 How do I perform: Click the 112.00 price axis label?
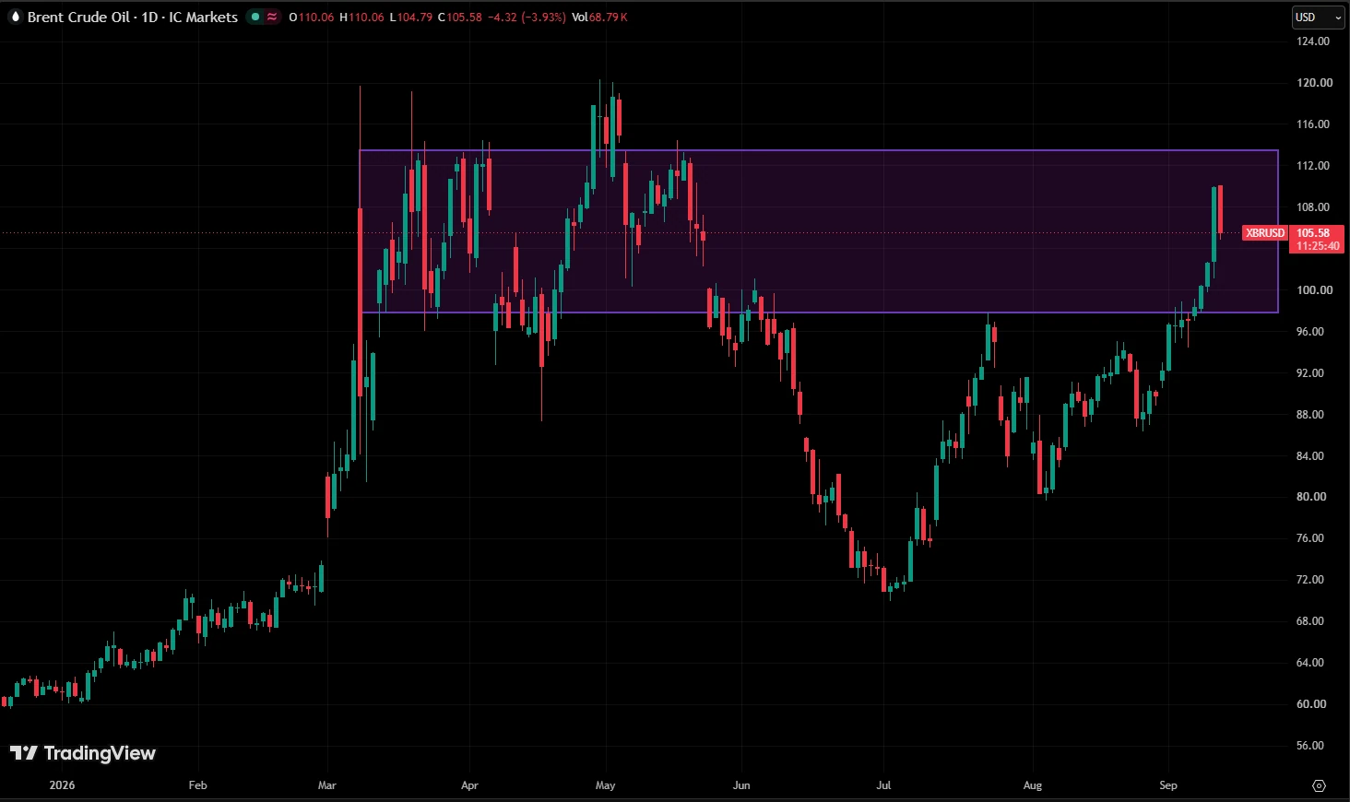click(x=1313, y=166)
